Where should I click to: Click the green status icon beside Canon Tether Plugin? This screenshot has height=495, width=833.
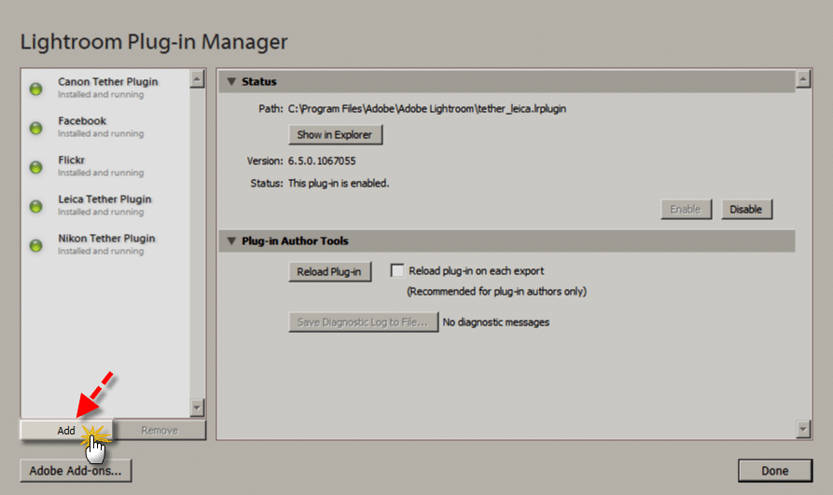36,89
